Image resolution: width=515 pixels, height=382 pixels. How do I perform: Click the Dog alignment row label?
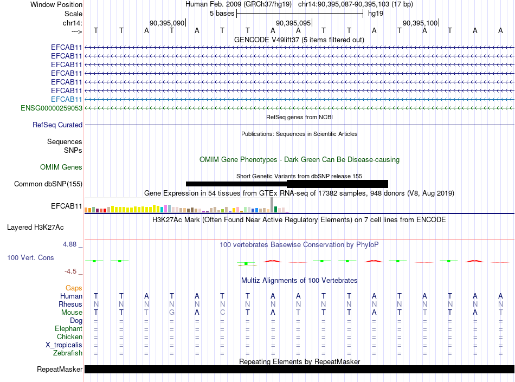pyautogui.click(x=76, y=321)
